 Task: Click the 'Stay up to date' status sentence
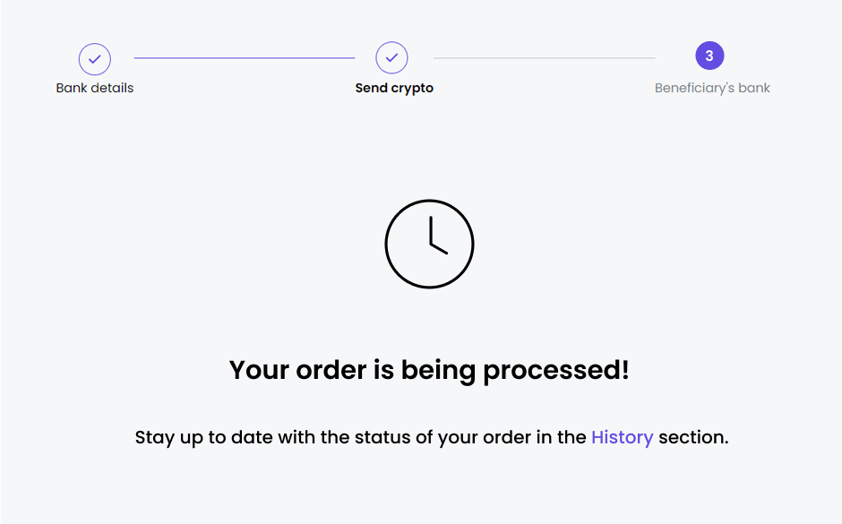tap(432, 437)
